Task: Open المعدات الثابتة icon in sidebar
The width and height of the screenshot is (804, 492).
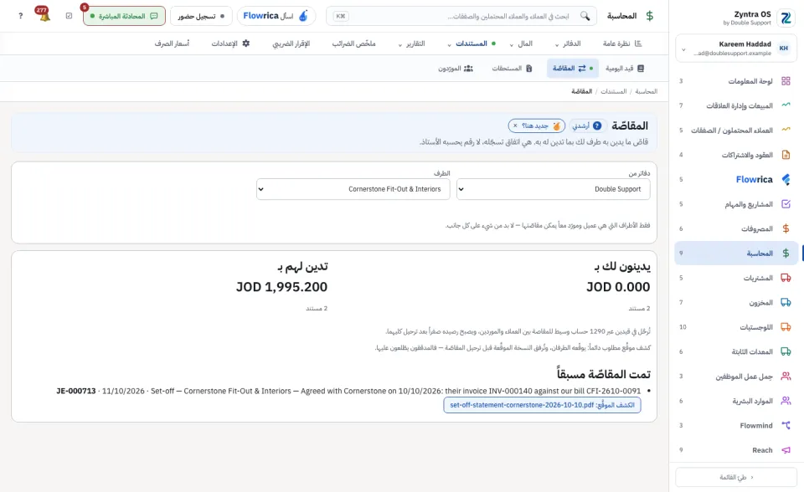Action: [x=786, y=351]
